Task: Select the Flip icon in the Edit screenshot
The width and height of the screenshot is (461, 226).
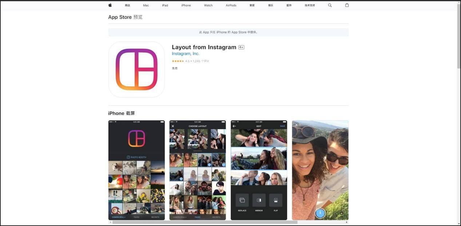Action: pos(275,200)
